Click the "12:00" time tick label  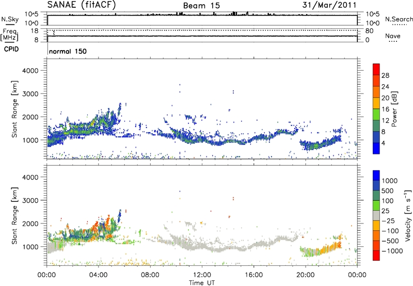(x=202, y=275)
